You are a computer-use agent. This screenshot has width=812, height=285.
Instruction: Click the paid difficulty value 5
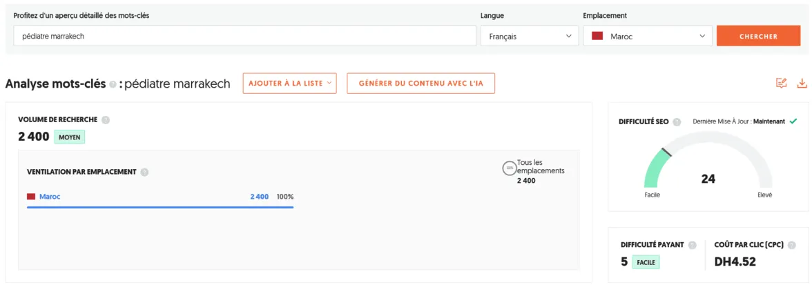pyautogui.click(x=624, y=262)
